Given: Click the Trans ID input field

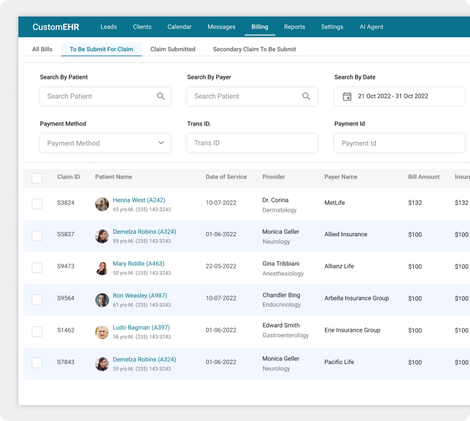Looking at the screenshot, I should click(252, 143).
